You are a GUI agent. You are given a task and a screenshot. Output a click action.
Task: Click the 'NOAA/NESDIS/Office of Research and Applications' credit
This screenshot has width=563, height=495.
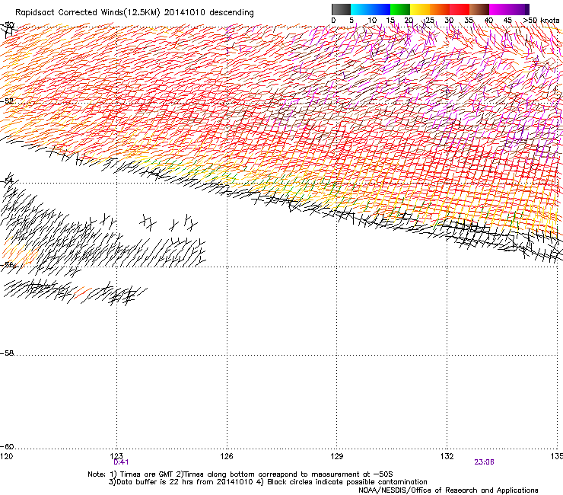click(448, 490)
